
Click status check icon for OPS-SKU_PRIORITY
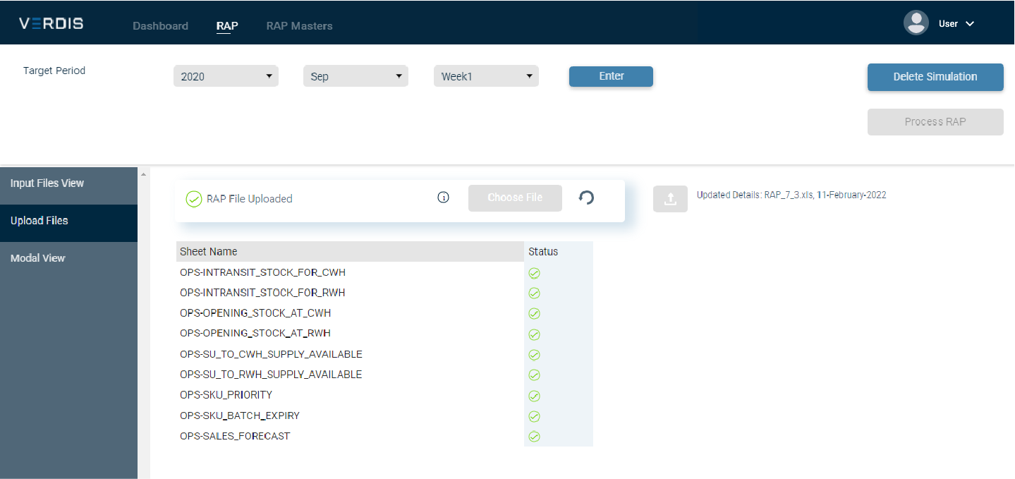[534, 396]
